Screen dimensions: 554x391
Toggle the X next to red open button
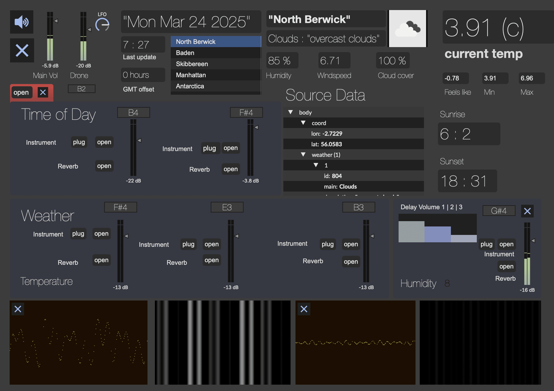pyautogui.click(x=43, y=92)
